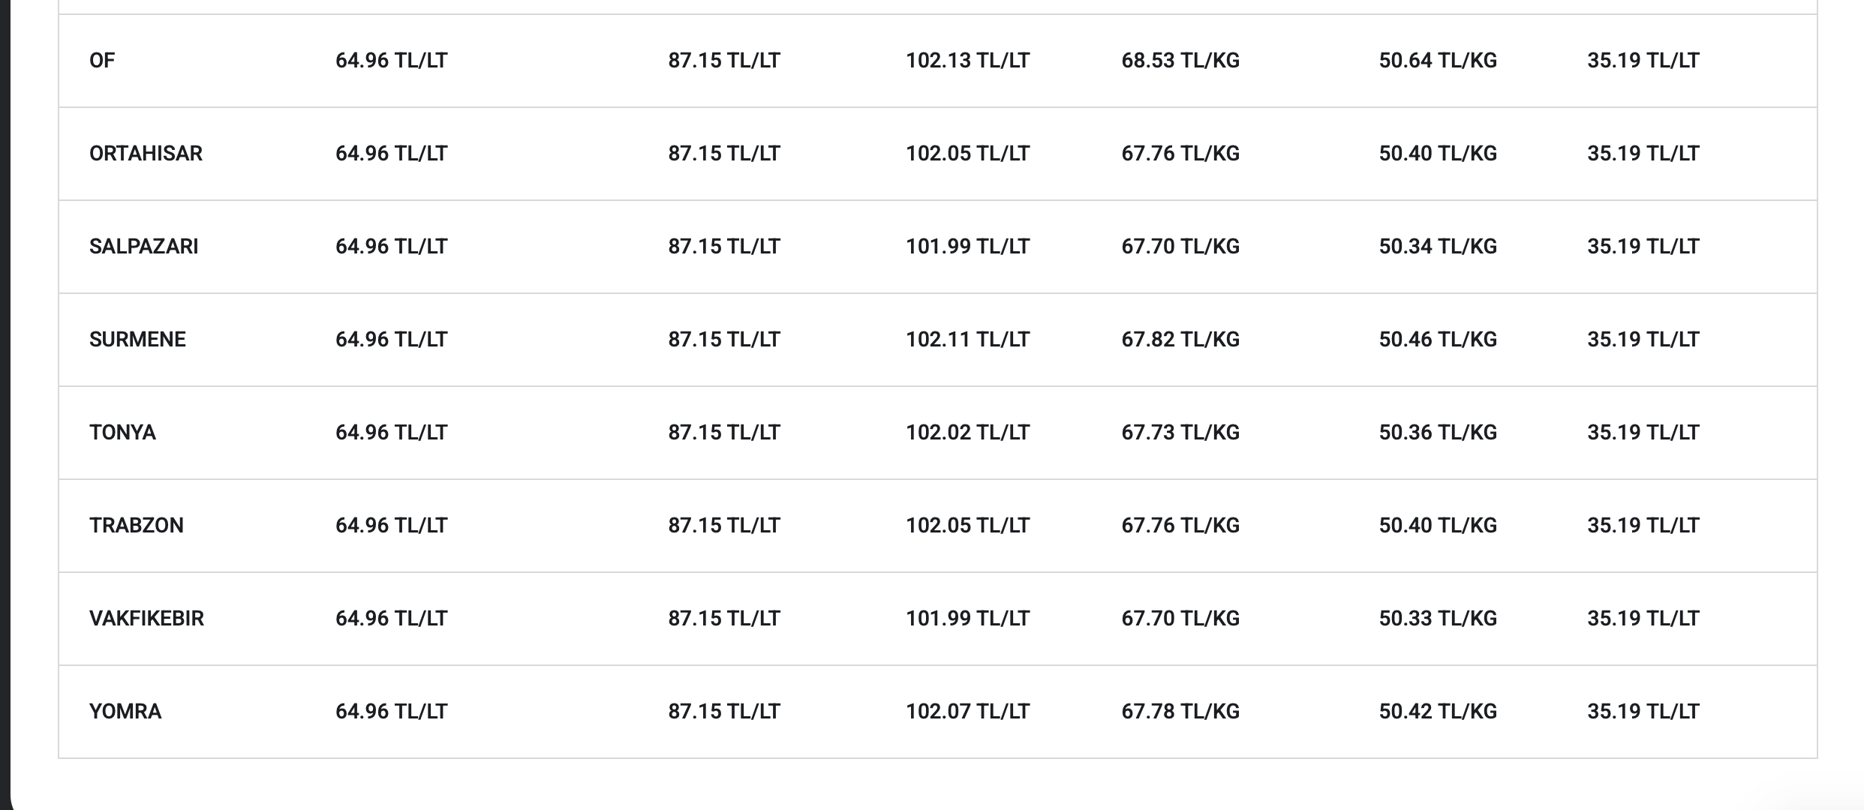Select the 50.34 TL/KG value for SALPAZARI

[1438, 247]
